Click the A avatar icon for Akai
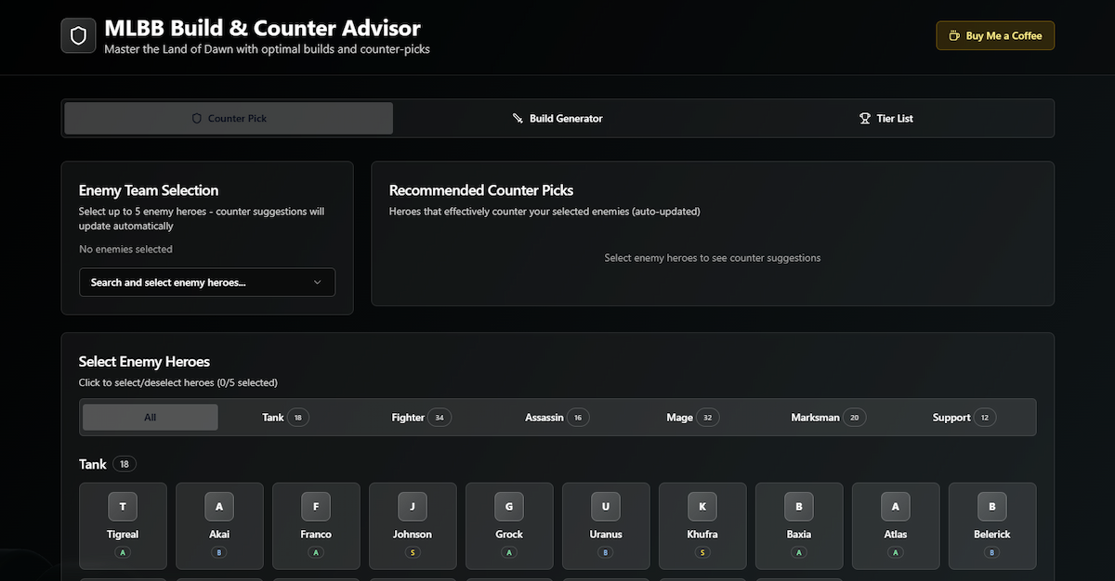 point(219,507)
